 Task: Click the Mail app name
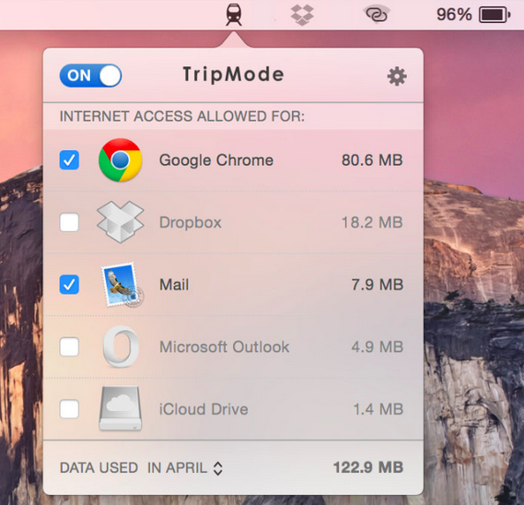click(174, 285)
